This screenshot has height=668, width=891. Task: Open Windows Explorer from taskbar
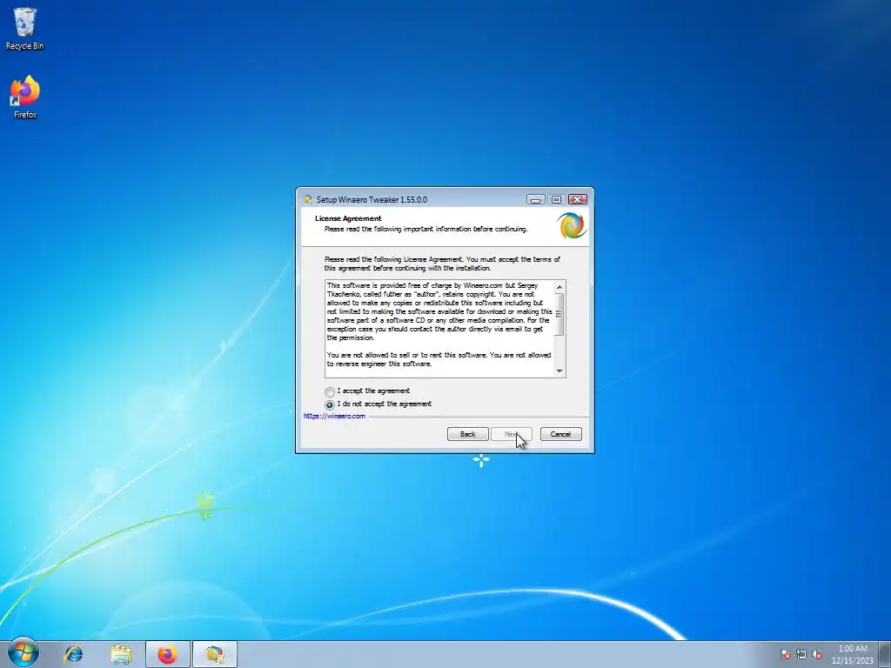click(x=121, y=654)
